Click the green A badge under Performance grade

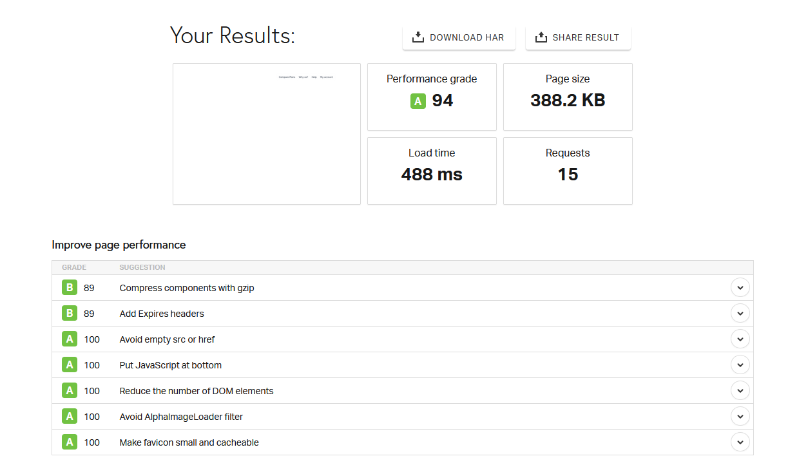(x=417, y=100)
